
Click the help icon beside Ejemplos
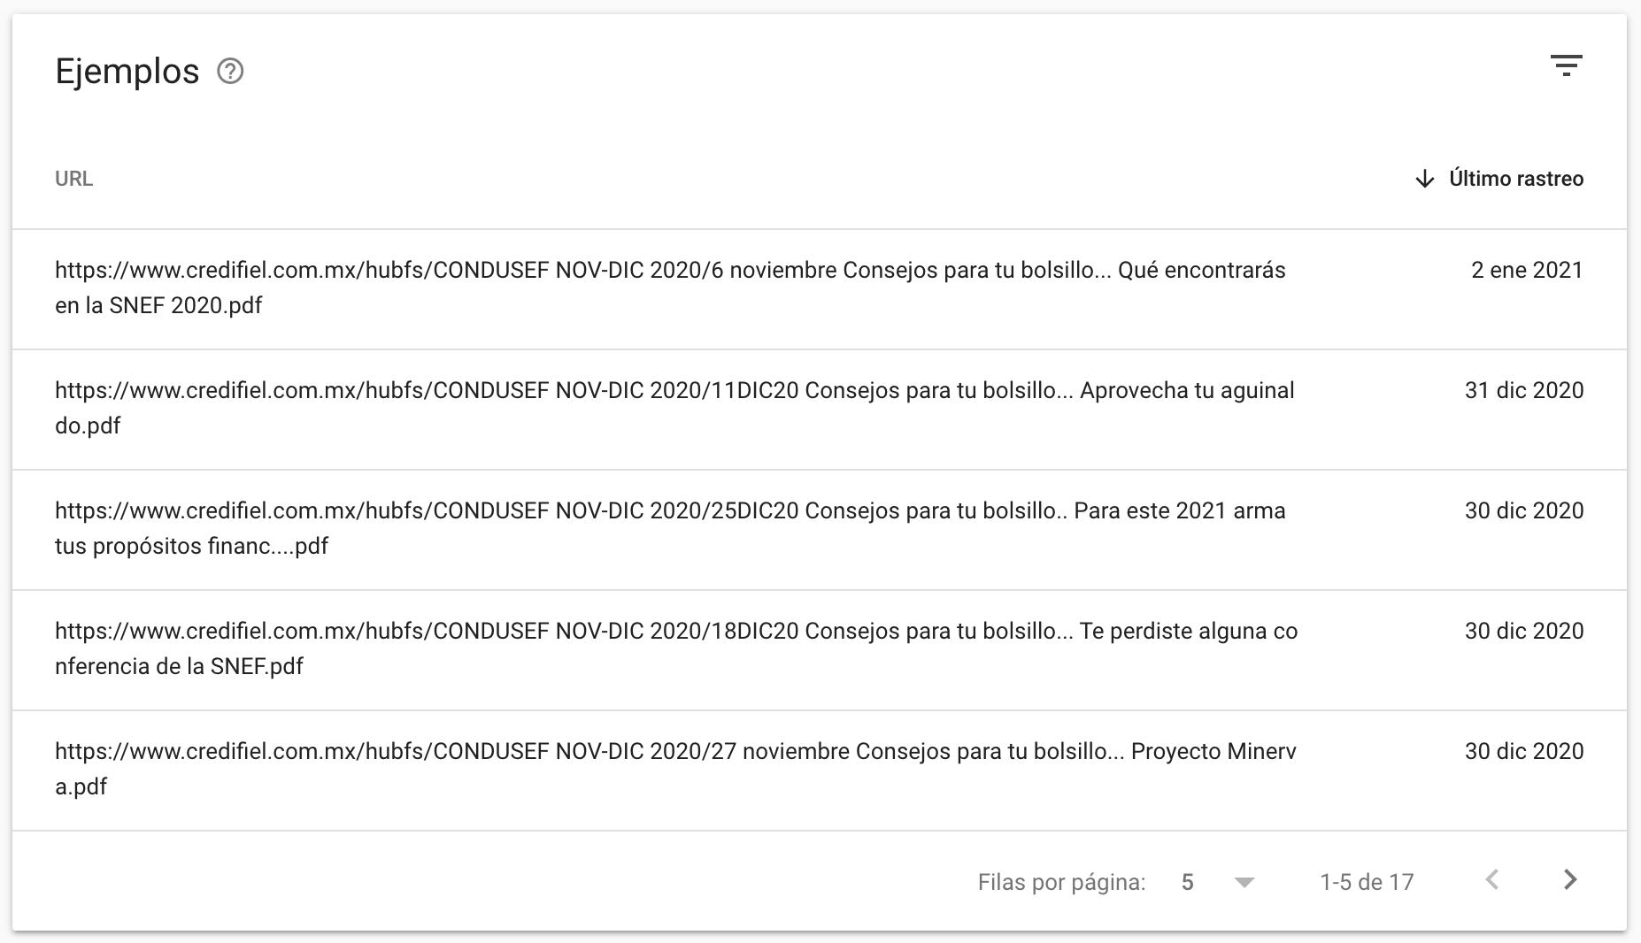coord(230,71)
